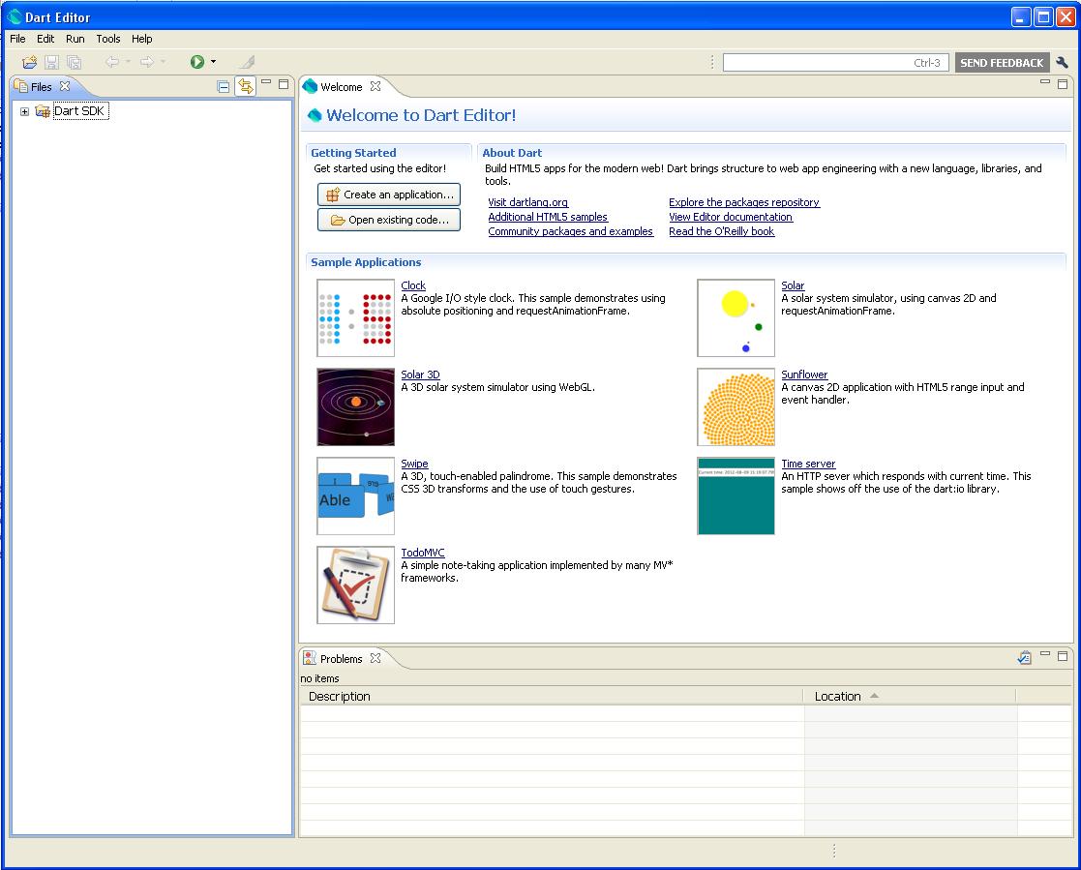The width and height of the screenshot is (1081, 870).
Task: Click the Open existing code button
Action: (x=389, y=220)
